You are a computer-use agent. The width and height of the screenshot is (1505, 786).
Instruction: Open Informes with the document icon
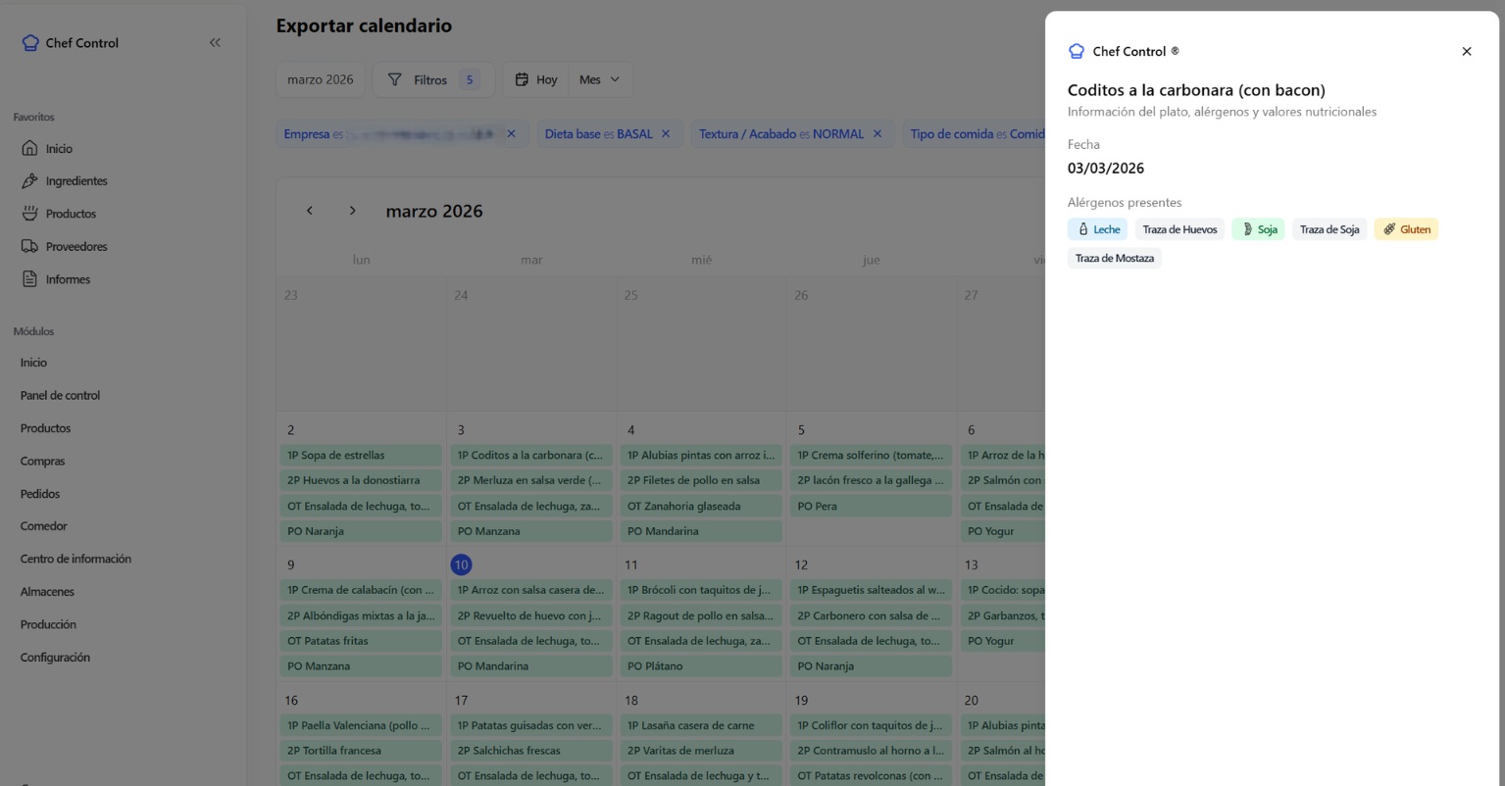30,279
